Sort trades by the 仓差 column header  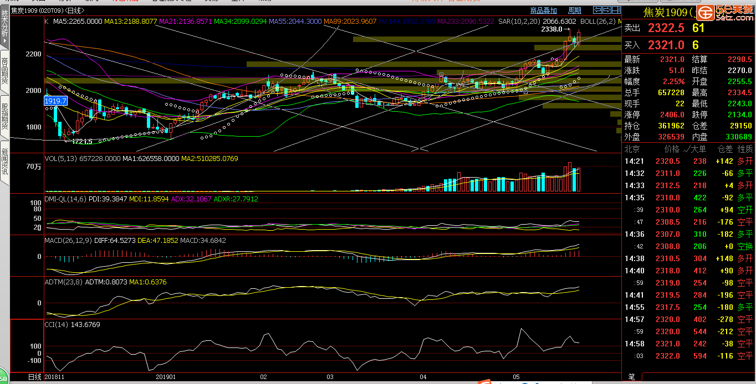[x=726, y=149]
